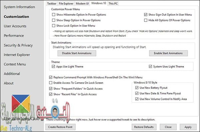
Task: Enable Access To Camera On Lock Screen
Action: click(x=51, y=83)
